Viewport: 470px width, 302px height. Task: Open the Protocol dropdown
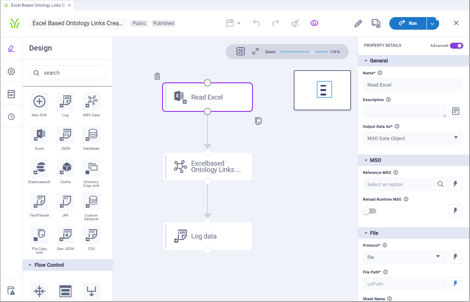point(405,257)
